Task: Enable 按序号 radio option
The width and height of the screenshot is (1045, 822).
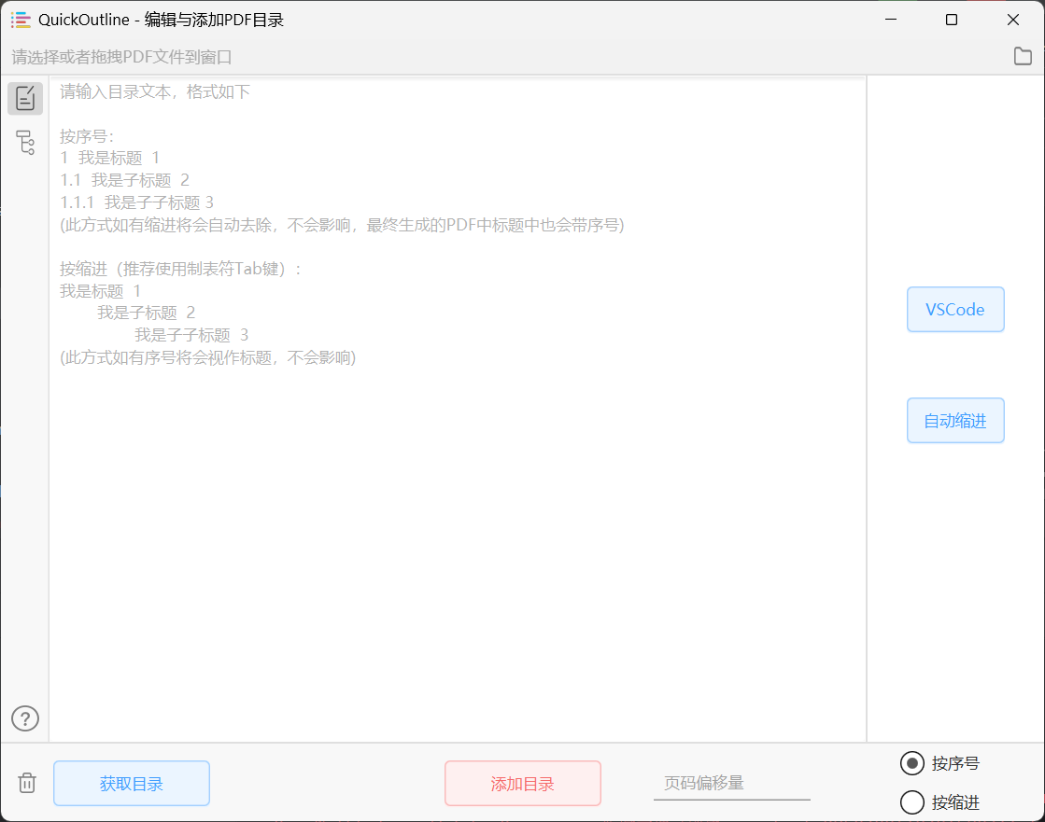Action: pyautogui.click(x=911, y=762)
